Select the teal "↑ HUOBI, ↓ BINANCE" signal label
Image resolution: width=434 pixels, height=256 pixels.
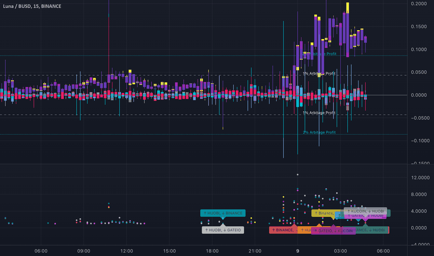pyautogui.click(x=223, y=213)
